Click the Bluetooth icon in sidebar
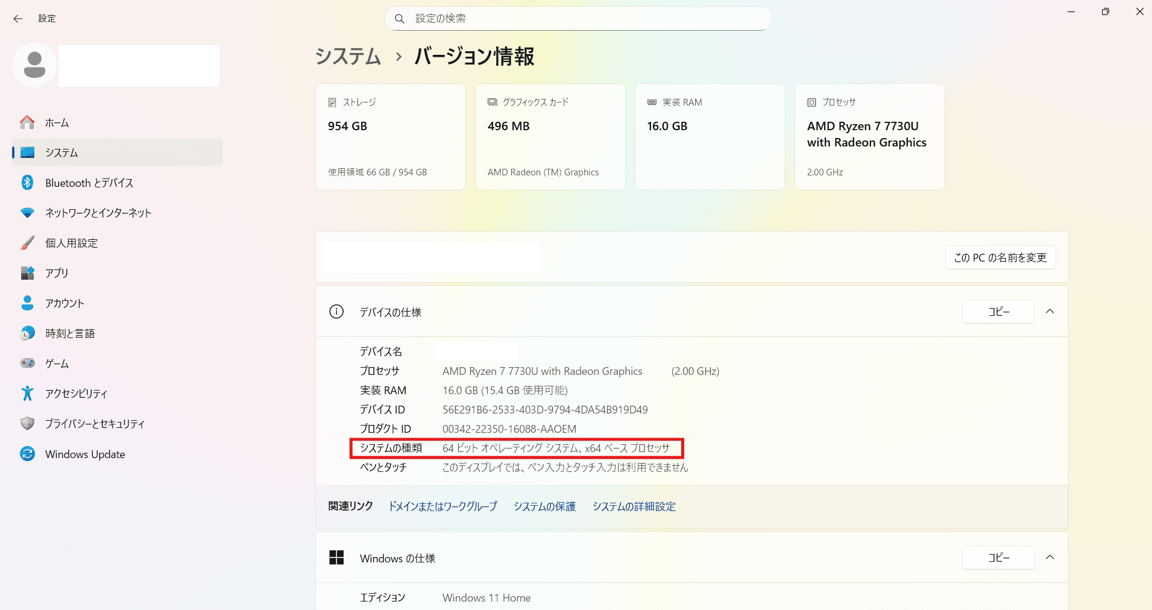The width and height of the screenshot is (1152, 610). coord(27,183)
